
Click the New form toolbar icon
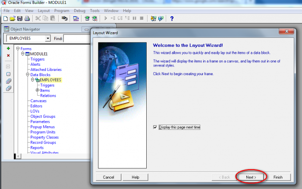pos(6,18)
